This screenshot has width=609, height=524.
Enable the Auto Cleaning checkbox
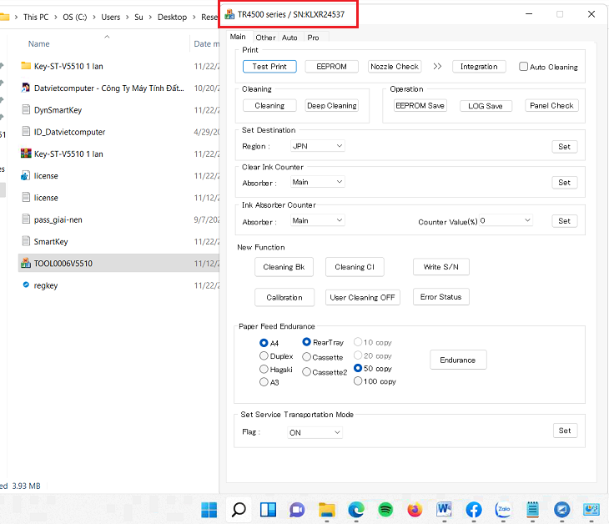click(523, 67)
